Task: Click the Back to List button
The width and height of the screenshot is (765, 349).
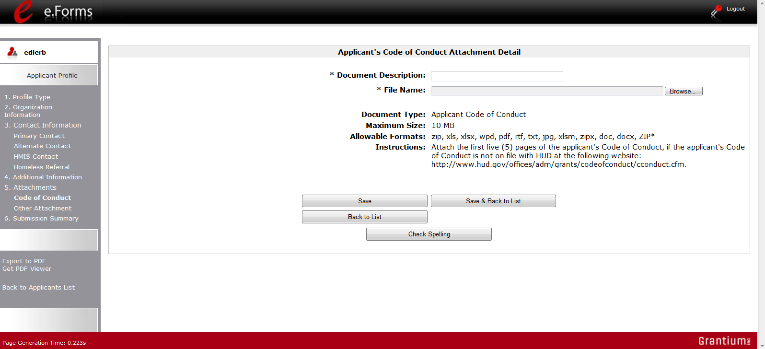Action: 365,217
